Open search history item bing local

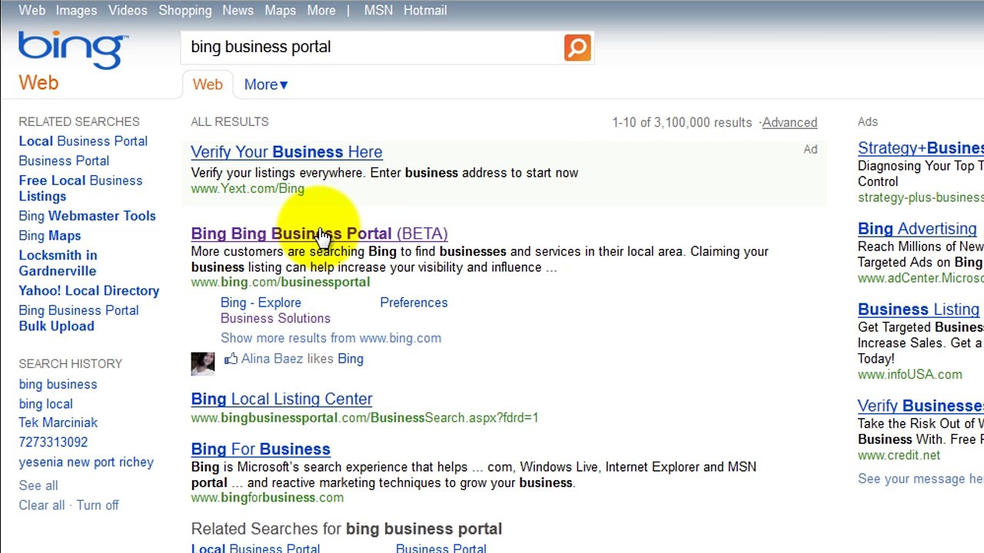(x=45, y=404)
